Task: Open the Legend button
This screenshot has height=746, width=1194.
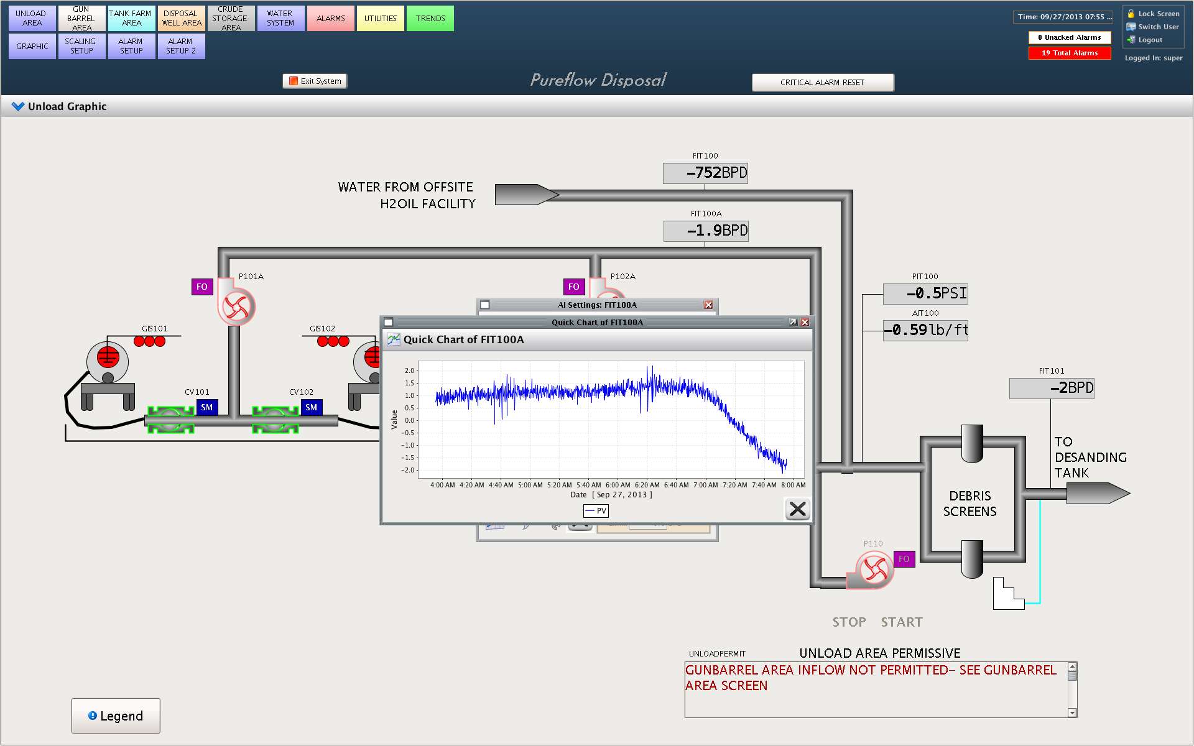Action: click(116, 716)
